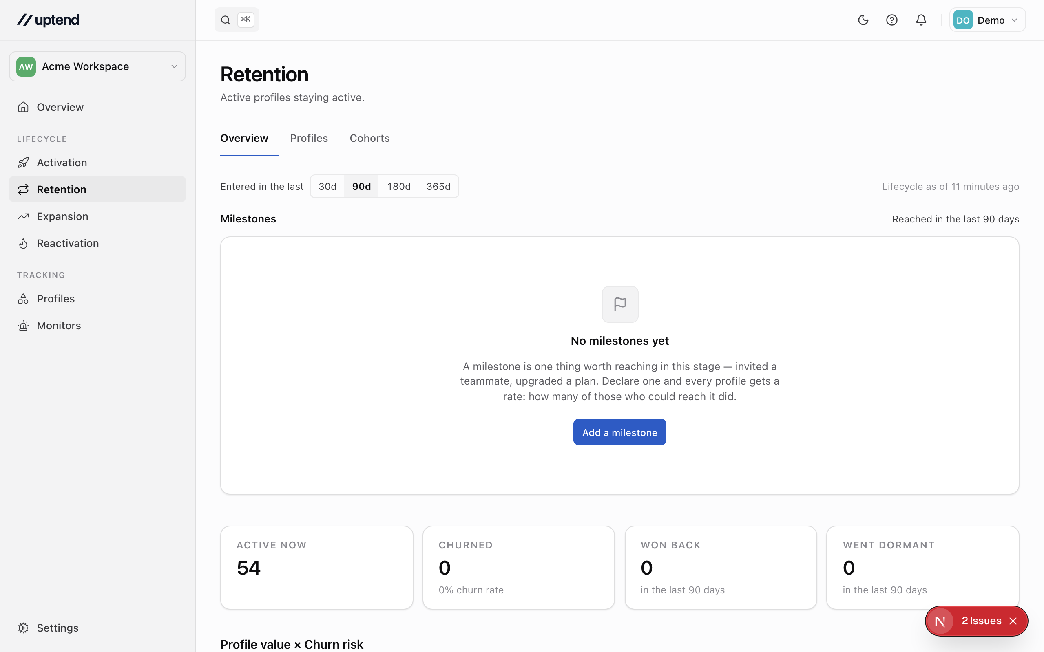1044x652 pixels.
Task: Click 'Lifecycle as of 11 minutes ago' text
Action: [950, 187]
